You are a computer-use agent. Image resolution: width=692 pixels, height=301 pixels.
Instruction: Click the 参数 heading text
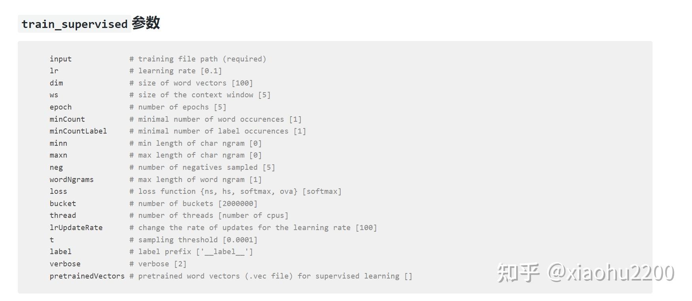click(x=146, y=23)
